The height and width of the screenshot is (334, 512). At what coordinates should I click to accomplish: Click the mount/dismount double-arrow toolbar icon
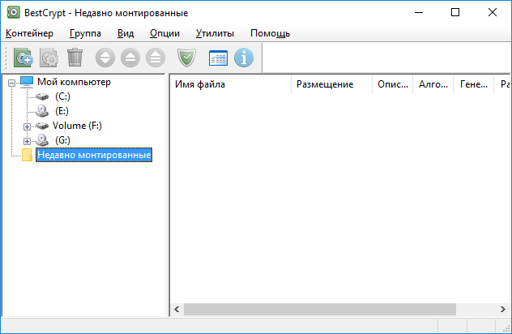point(105,58)
